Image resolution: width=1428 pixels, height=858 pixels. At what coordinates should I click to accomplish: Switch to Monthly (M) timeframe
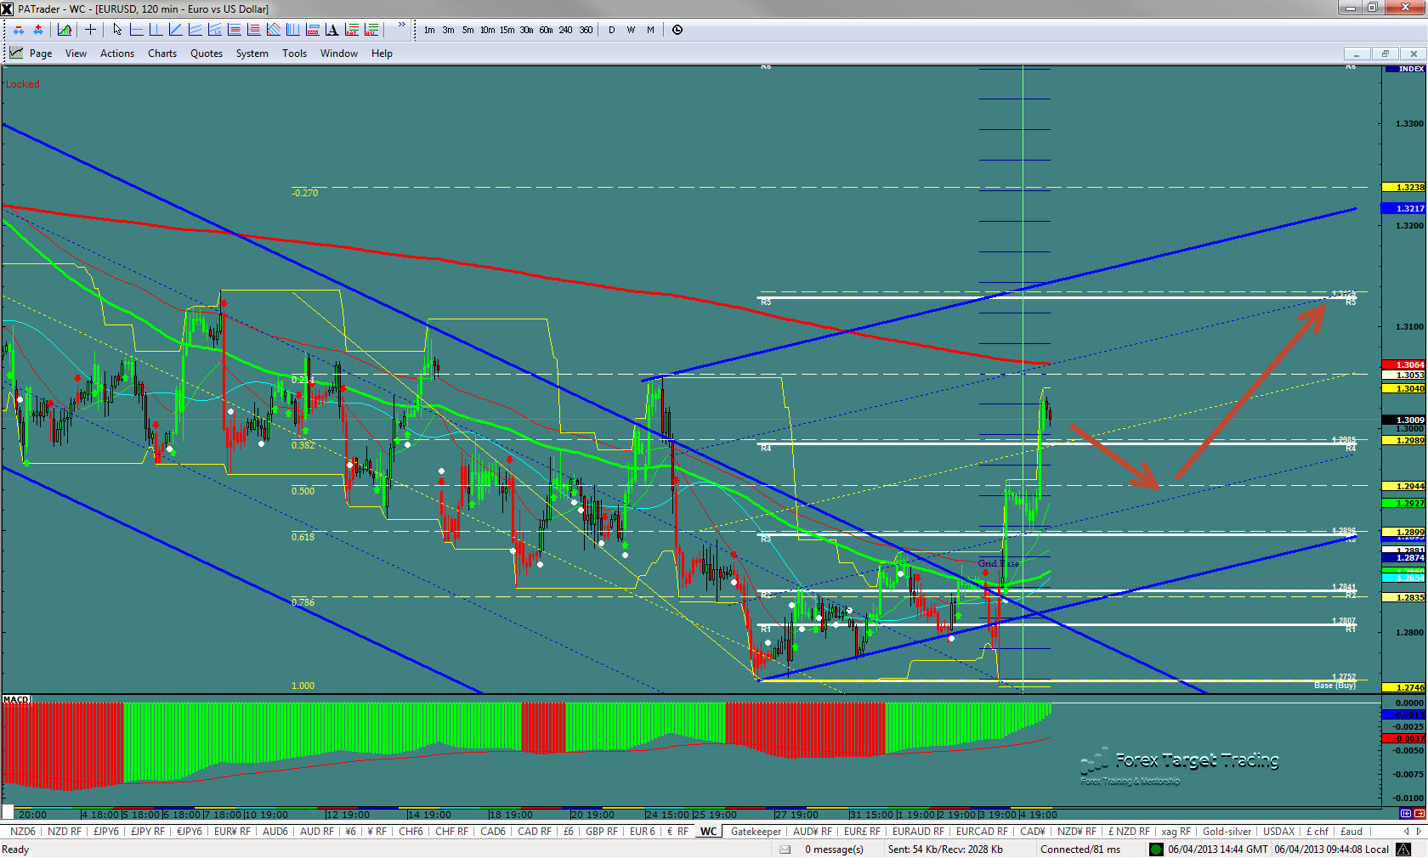tap(651, 30)
